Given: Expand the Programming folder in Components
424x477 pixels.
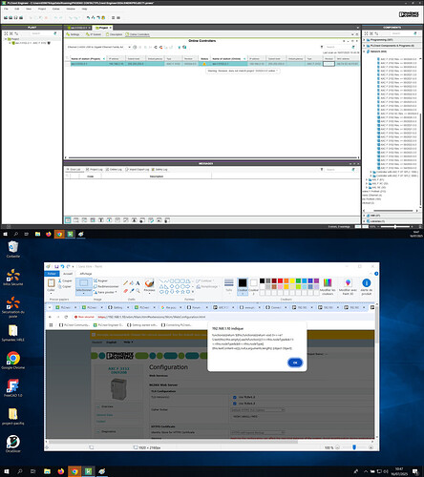Looking at the screenshot, I should pos(364,40).
